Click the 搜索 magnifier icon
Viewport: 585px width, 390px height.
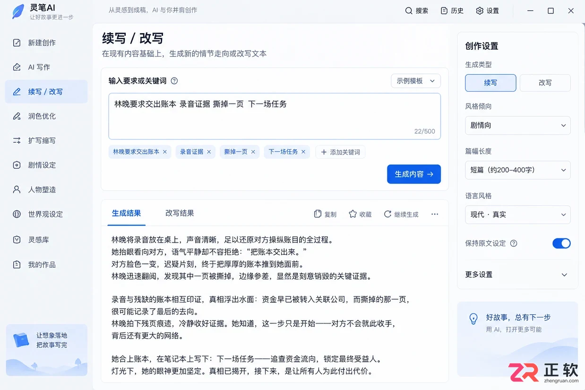[x=409, y=10]
